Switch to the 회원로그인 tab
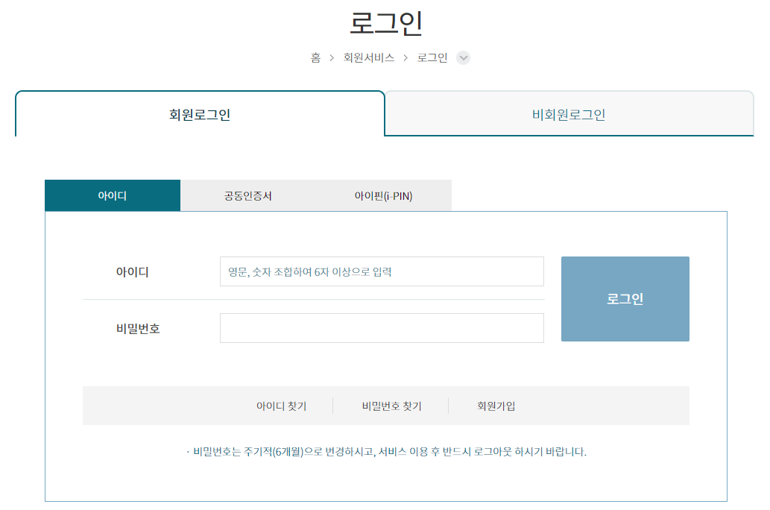The height and width of the screenshot is (510, 770). (200, 113)
